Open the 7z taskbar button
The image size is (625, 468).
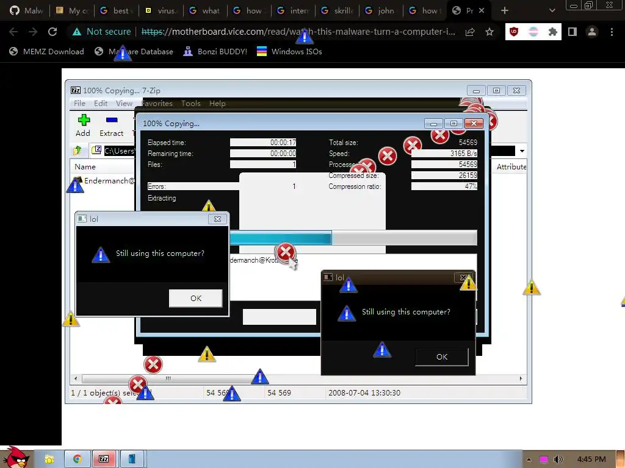(104, 459)
